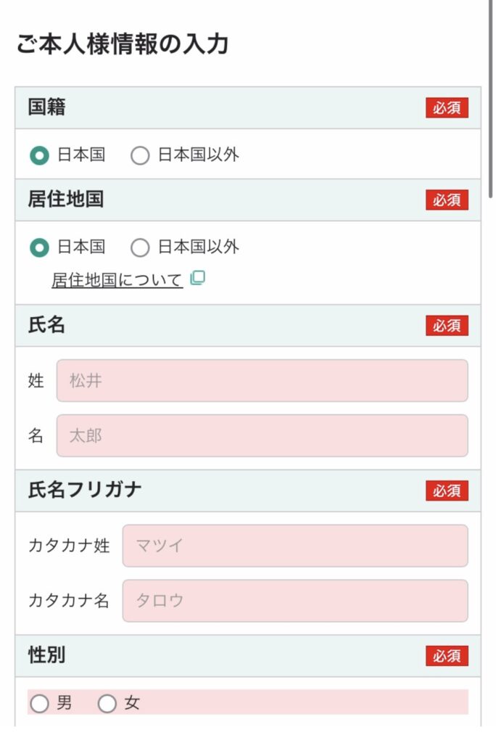This screenshot has height=743, width=496.
Task: Click the 氏名フリガナ section header label
Action: tap(85, 490)
